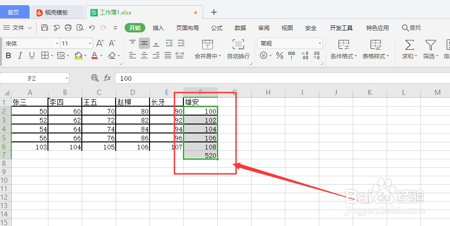Screen dimensions: 450x226
Task: Open Table Styles (表格样式)
Action: [375, 49]
